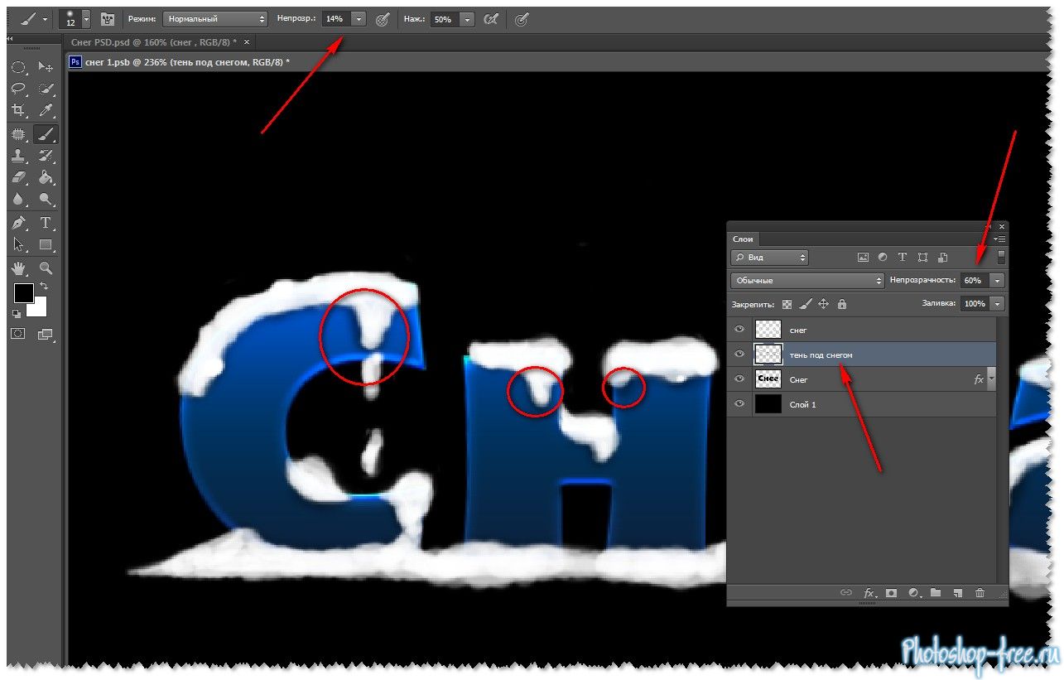Toggle visibility of 'тень под снегом' layer
Image resolution: width=1064 pixels, height=680 pixels.
pyautogui.click(x=739, y=354)
